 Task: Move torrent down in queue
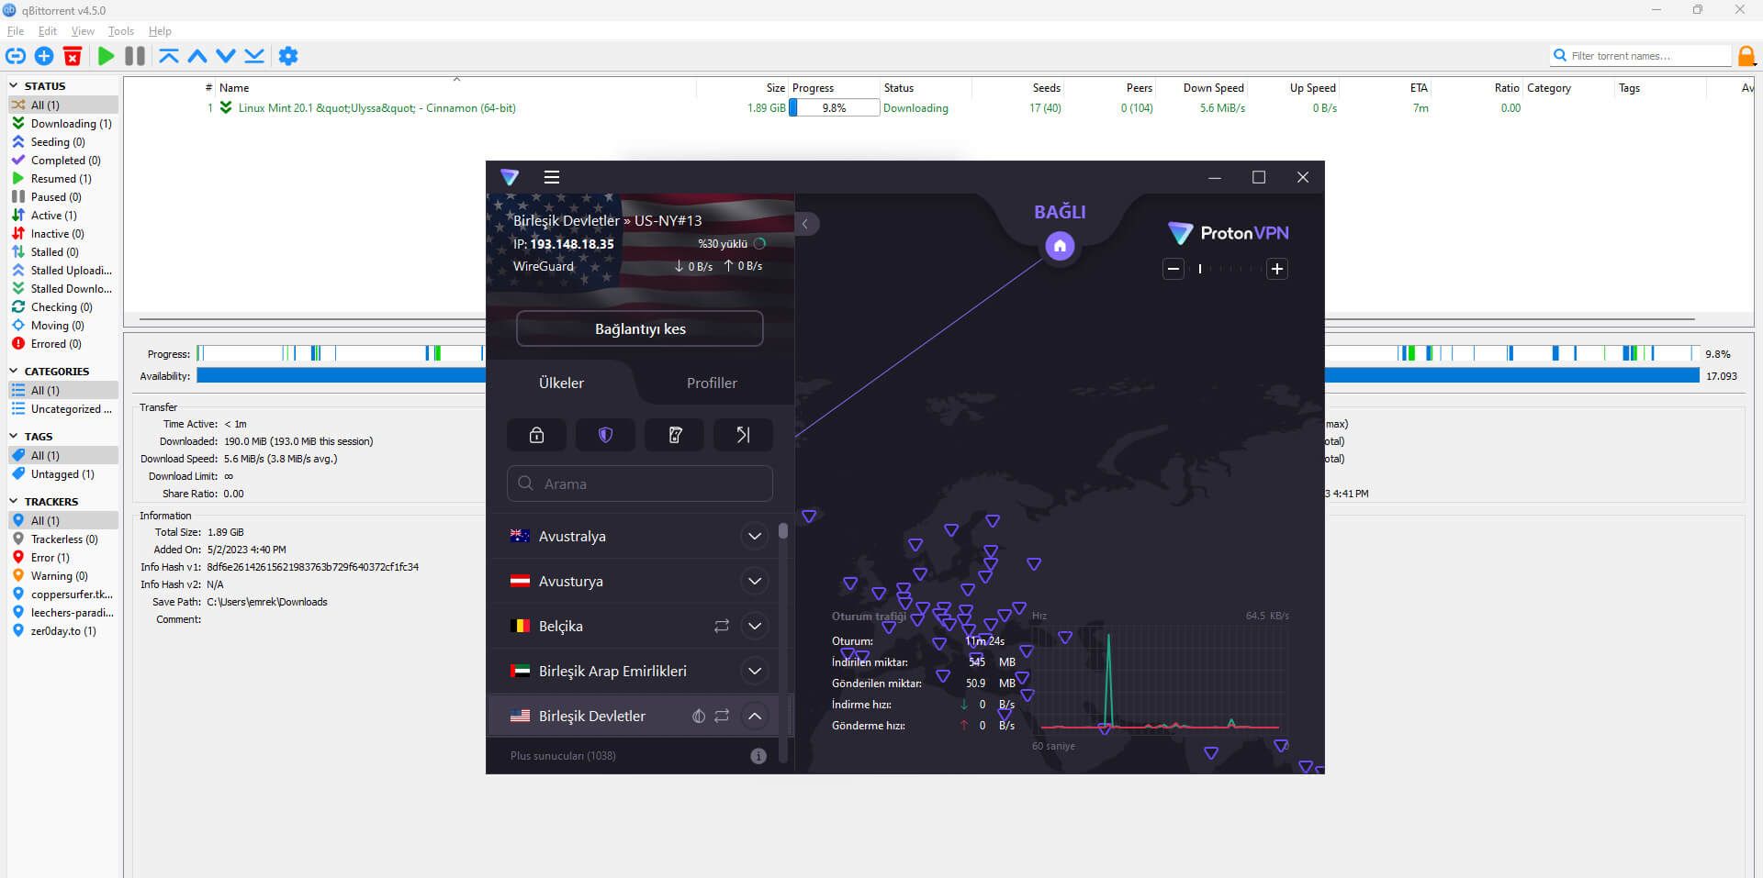226,56
